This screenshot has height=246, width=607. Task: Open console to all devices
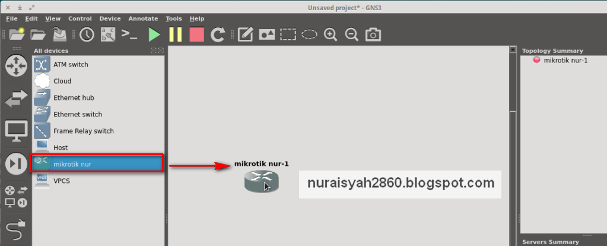tap(129, 34)
